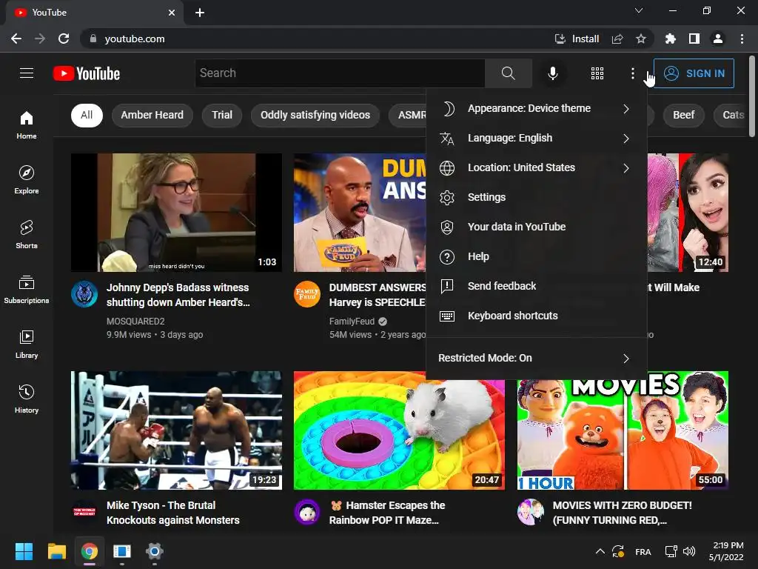Click the Install app button
This screenshot has height=569, width=758.
(x=577, y=39)
